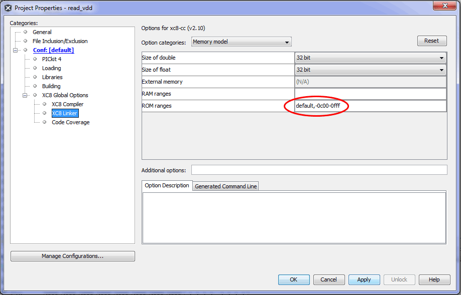Click the RAM ranges label cell
The width and height of the screenshot is (461, 295).
click(218, 94)
